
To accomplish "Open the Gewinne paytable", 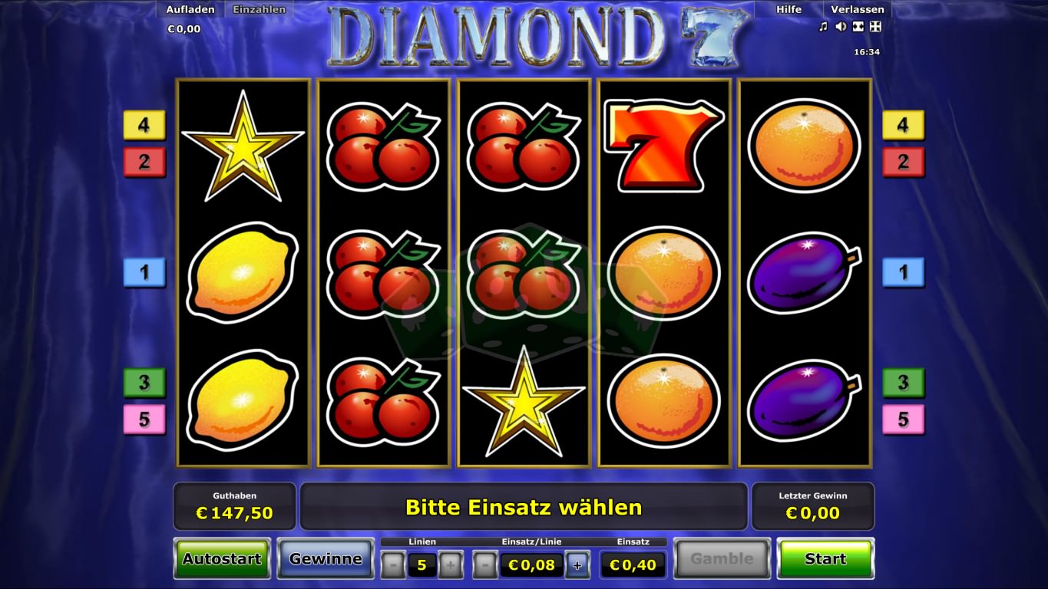I will click(326, 558).
